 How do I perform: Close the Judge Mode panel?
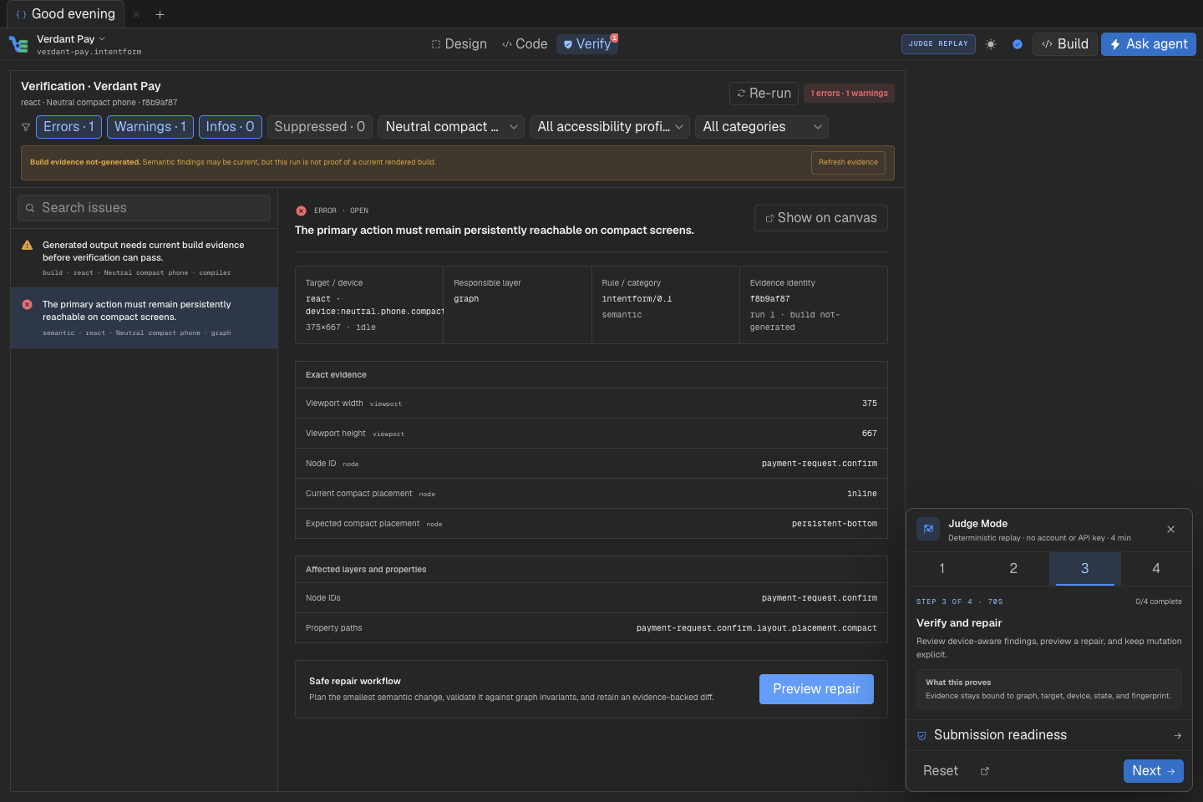tap(1171, 530)
